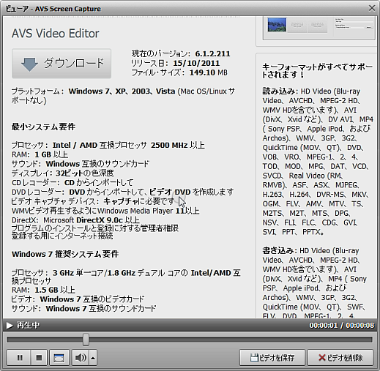This screenshot has height=371, width=380.
Task: Close the AVS Screen Capture viewer
Action: coord(372,8)
